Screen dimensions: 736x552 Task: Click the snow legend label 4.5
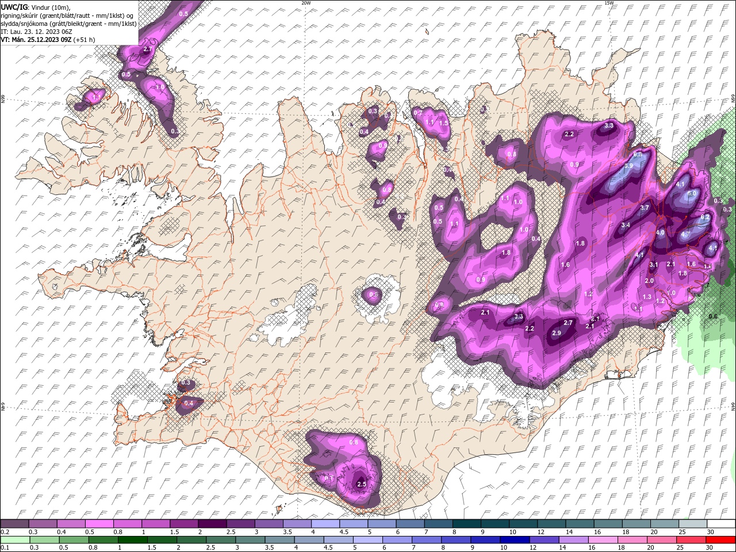[x=344, y=532]
